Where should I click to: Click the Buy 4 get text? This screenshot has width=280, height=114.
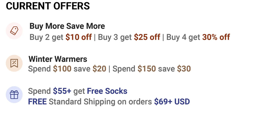pos(183,37)
